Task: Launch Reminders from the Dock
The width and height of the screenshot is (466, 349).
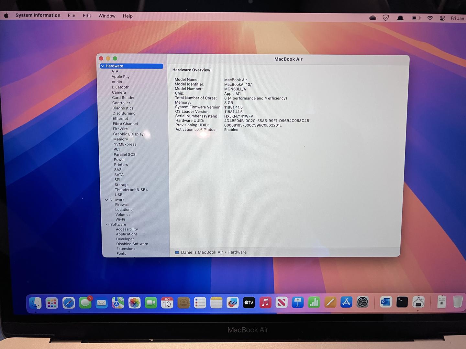Action: (x=200, y=303)
